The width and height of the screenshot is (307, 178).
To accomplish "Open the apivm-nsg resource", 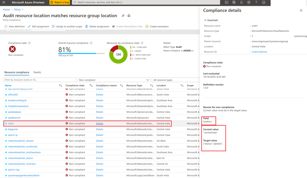I will [x=14, y=170].
